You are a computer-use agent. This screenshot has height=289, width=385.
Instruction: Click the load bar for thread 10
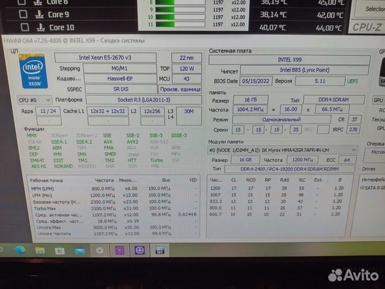click(180, 17)
